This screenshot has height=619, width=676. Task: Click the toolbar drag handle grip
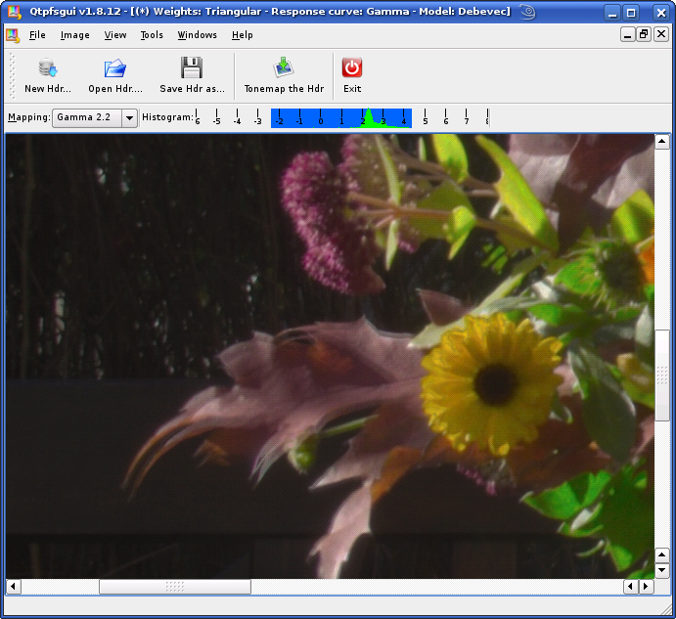click(12, 76)
